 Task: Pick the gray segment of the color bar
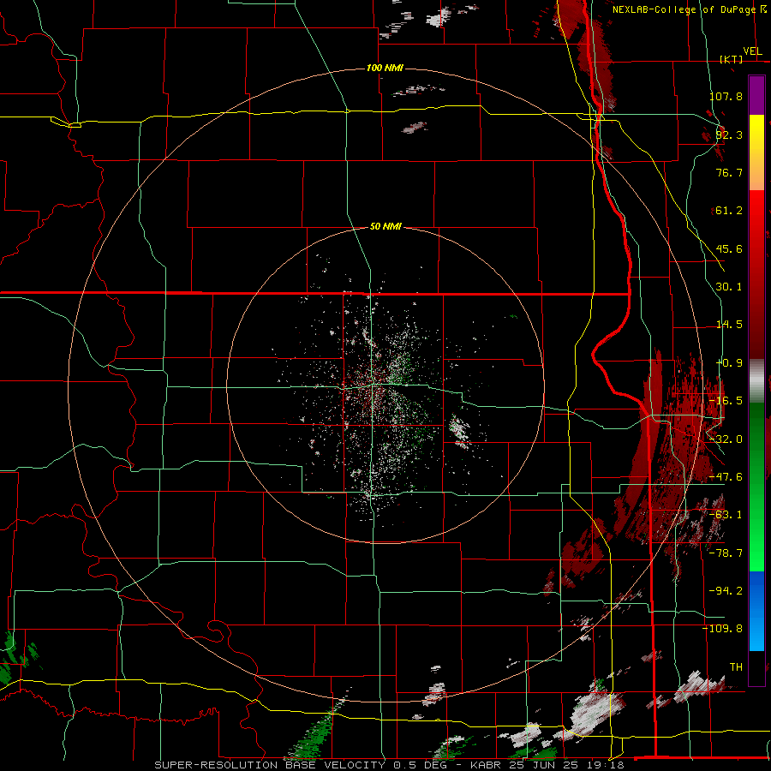756,381
